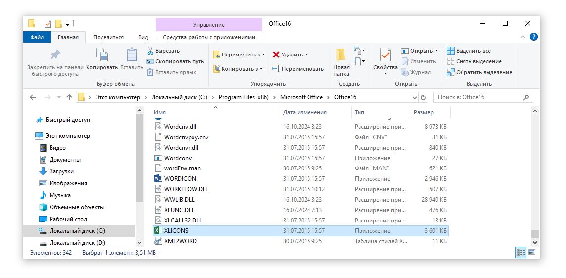Screen dimensions: 566x278
Task: Click Изменить edit button
Action: [419, 62]
